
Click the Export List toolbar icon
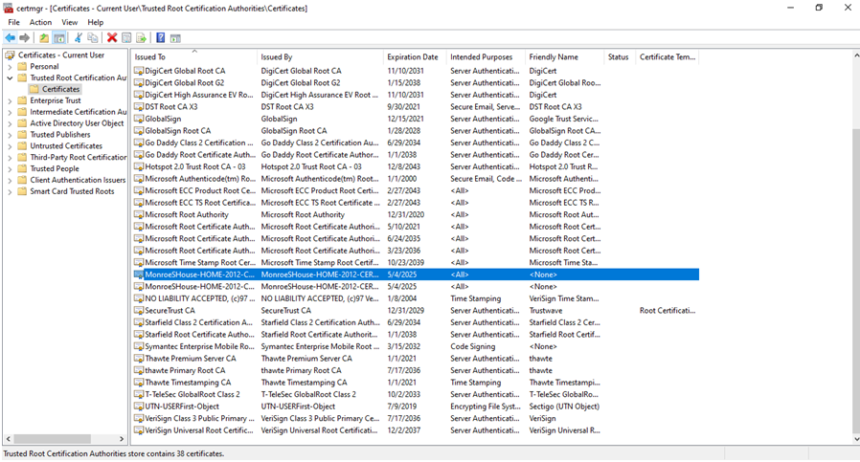(141, 38)
